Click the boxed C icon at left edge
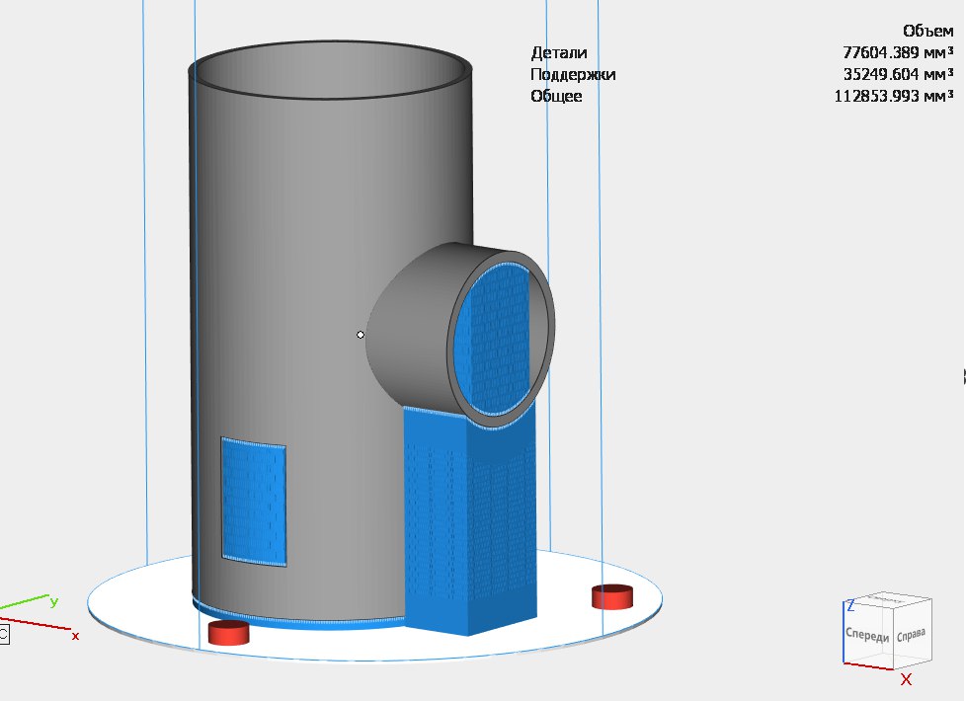Image resolution: width=966 pixels, height=701 pixels. (x=3, y=634)
